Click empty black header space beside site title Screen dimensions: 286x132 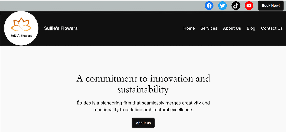[128, 28]
